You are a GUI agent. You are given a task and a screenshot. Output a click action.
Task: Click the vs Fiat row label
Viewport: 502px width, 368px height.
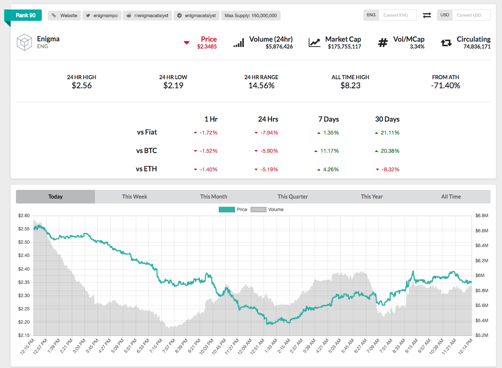(147, 132)
